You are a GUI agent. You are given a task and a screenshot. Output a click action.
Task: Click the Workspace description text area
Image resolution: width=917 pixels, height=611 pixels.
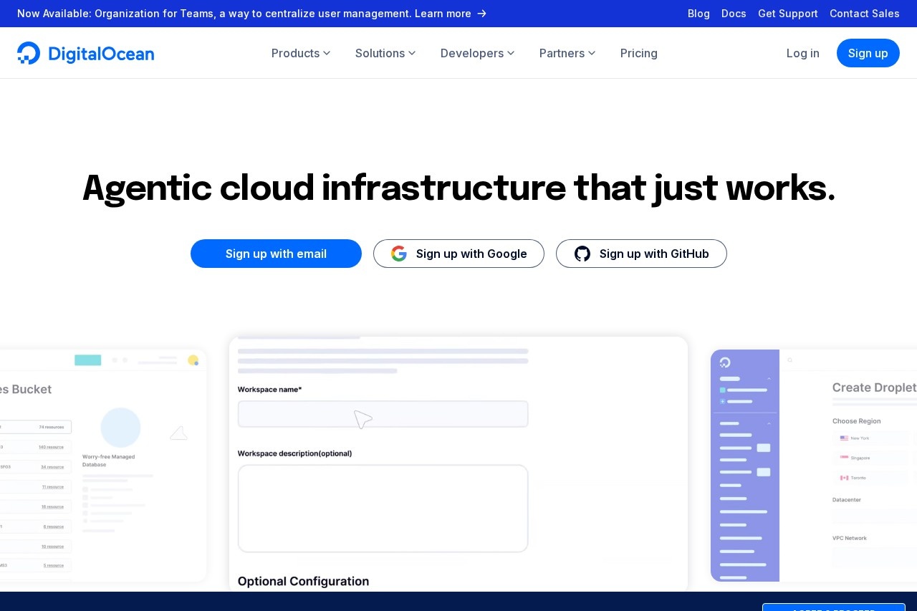[x=383, y=509]
